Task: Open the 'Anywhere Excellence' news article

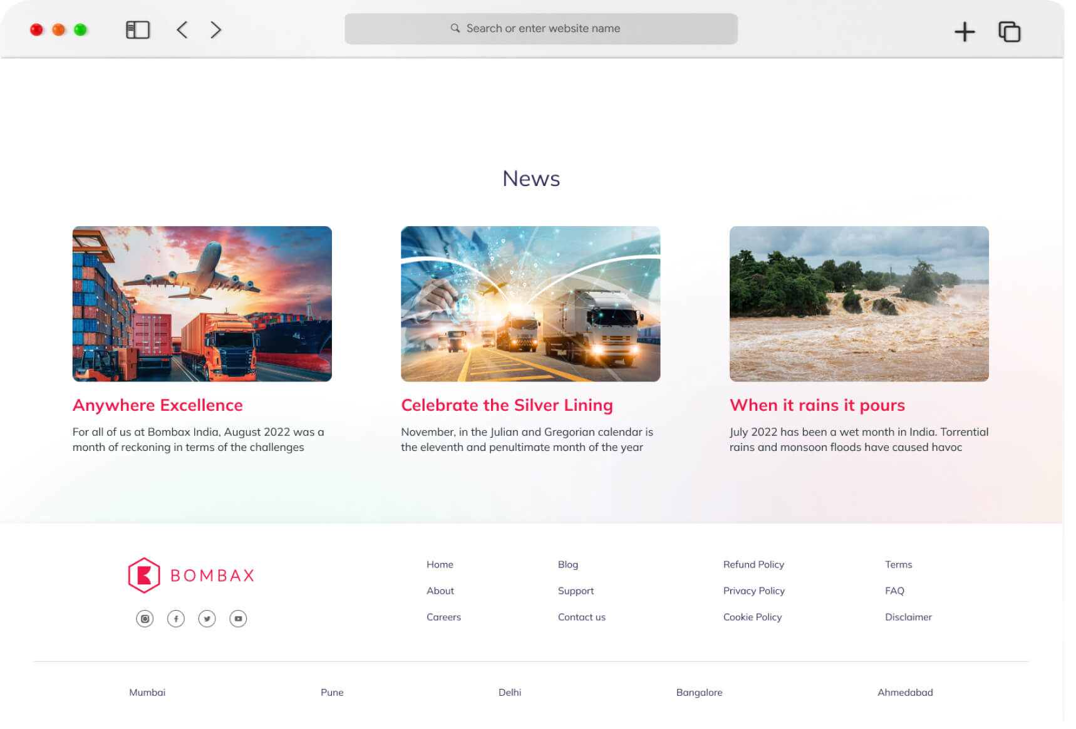Action: point(158,405)
